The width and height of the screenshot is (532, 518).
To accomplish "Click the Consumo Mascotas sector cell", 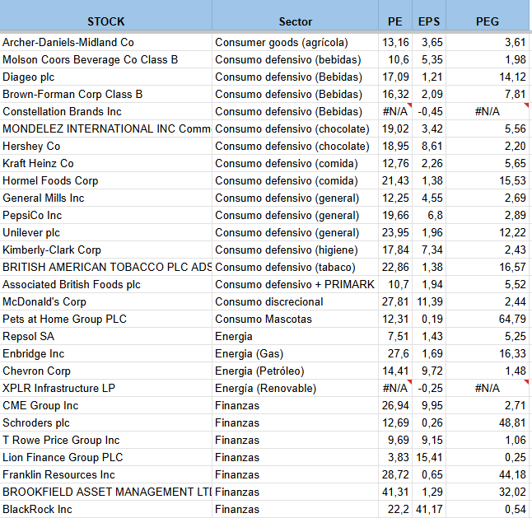I will point(295,320).
